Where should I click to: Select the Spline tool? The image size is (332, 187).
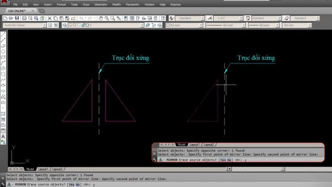pyautogui.click(x=3, y=80)
